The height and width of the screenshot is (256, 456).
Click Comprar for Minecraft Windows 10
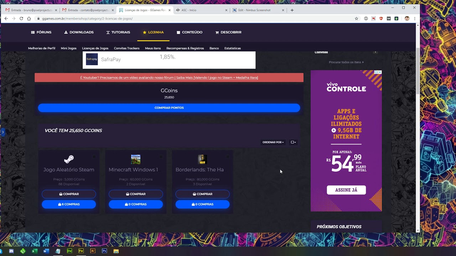pos(136,194)
